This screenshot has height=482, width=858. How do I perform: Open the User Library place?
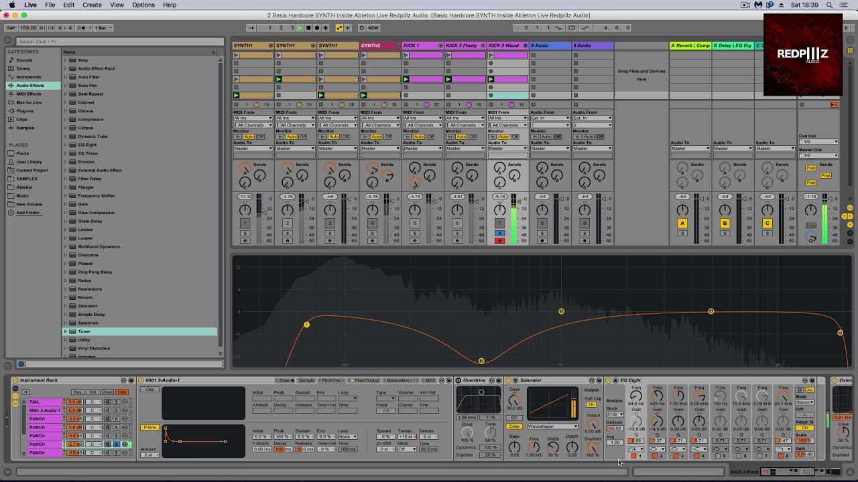pyautogui.click(x=29, y=161)
